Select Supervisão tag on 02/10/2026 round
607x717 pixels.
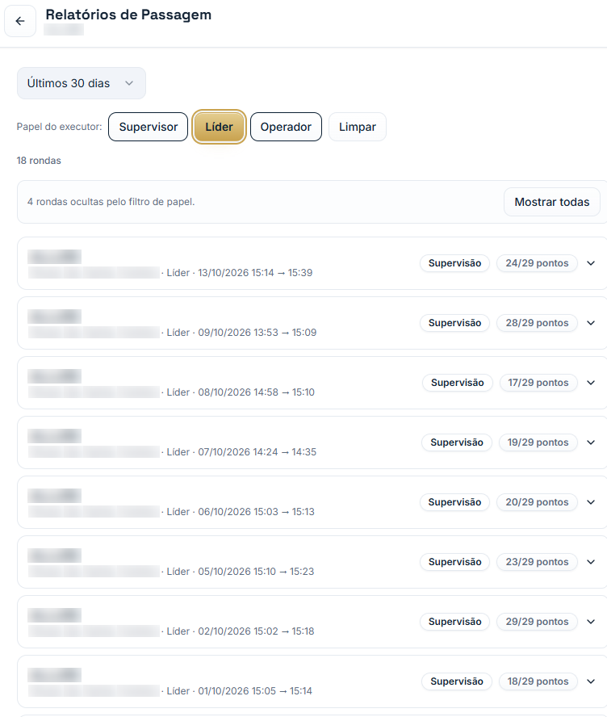(x=454, y=622)
